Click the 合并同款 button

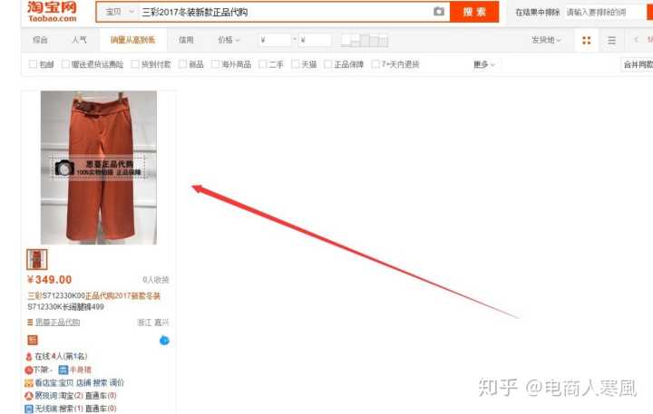(638, 64)
